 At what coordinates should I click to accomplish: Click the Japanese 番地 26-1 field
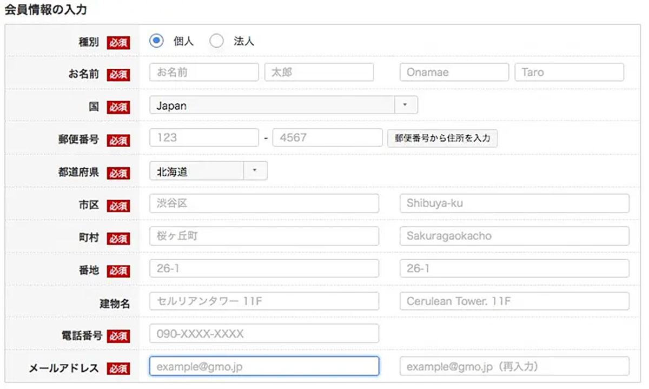264,268
